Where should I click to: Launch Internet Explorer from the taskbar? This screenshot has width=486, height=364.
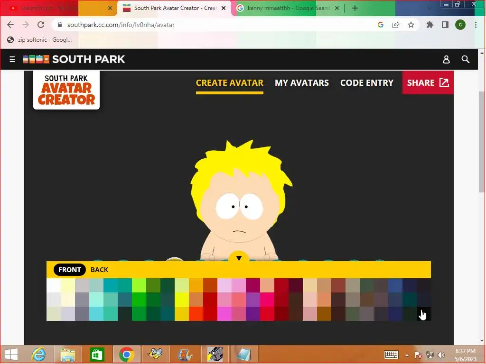coord(39,355)
